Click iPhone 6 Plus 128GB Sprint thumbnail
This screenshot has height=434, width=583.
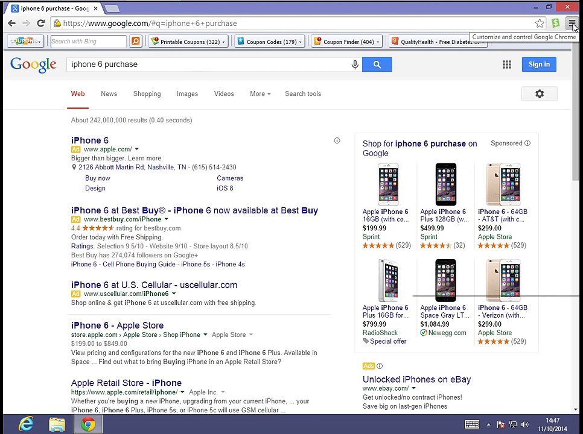445,184
